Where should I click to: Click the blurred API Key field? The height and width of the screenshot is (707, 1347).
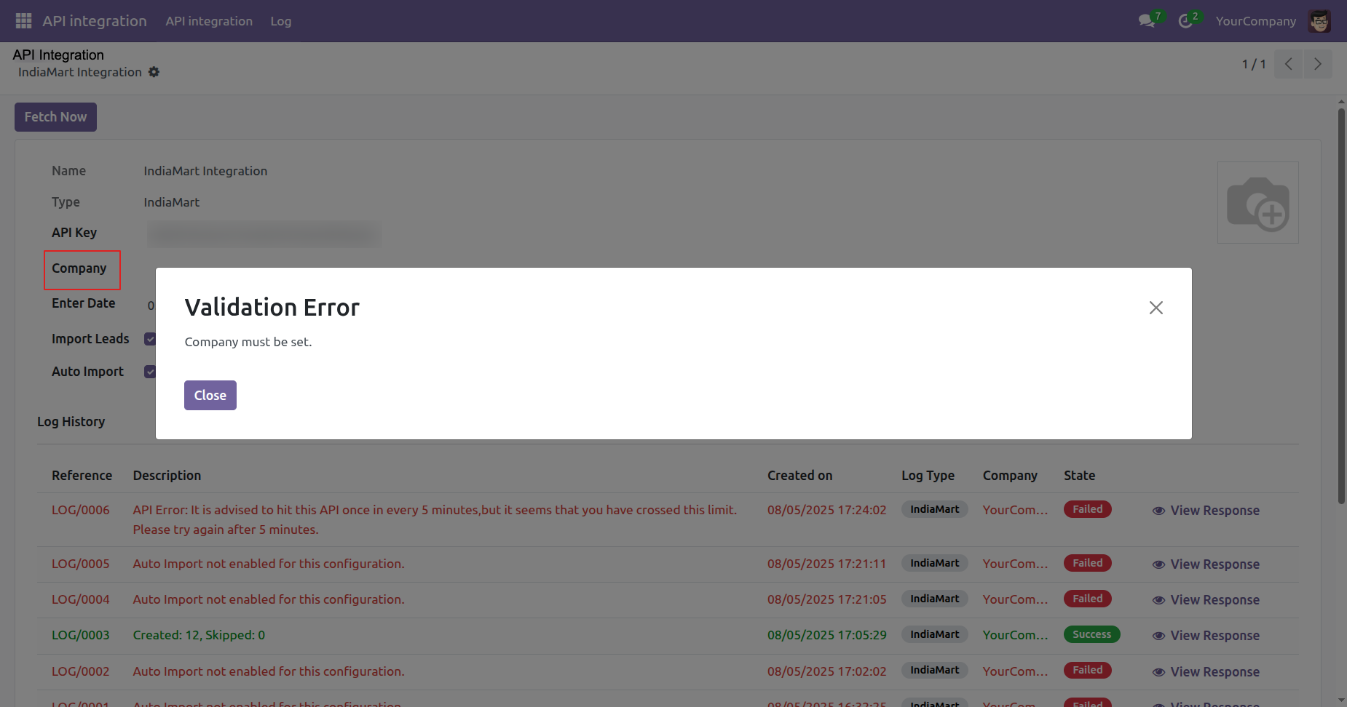tap(264, 234)
